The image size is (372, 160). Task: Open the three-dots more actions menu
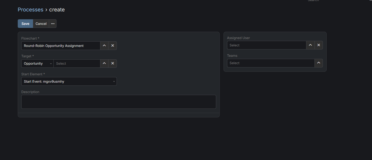(x=53, y=24)
